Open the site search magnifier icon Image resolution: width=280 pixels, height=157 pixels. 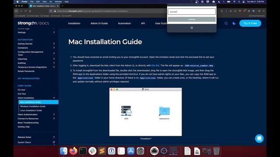tap(226, 23)
